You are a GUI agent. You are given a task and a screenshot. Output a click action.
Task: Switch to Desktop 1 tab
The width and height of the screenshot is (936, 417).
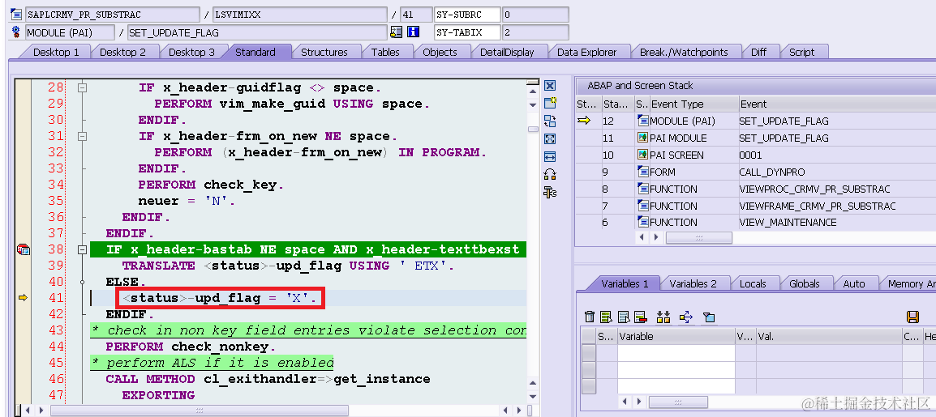tap(56, 53)
